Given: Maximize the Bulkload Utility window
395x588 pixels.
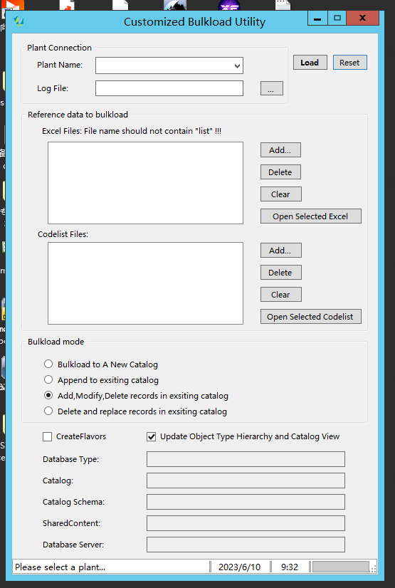Looking at the screenshot, I should [x=337, y=19].
